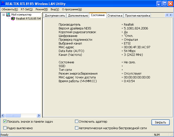Switch to the Доступная сеть tab
Viewport: 174px width, 137px height.
point(55,16)
